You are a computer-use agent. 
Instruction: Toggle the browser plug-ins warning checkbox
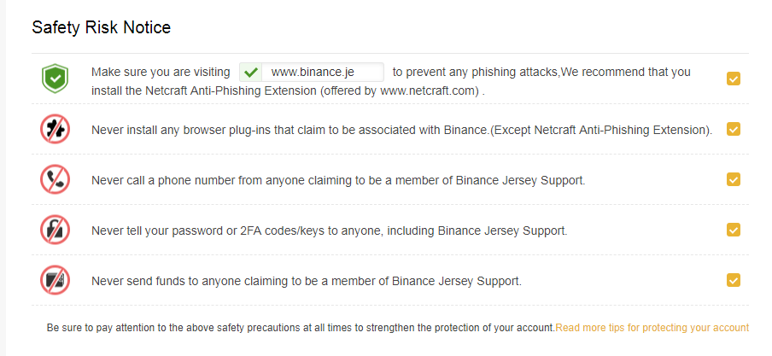733,129
